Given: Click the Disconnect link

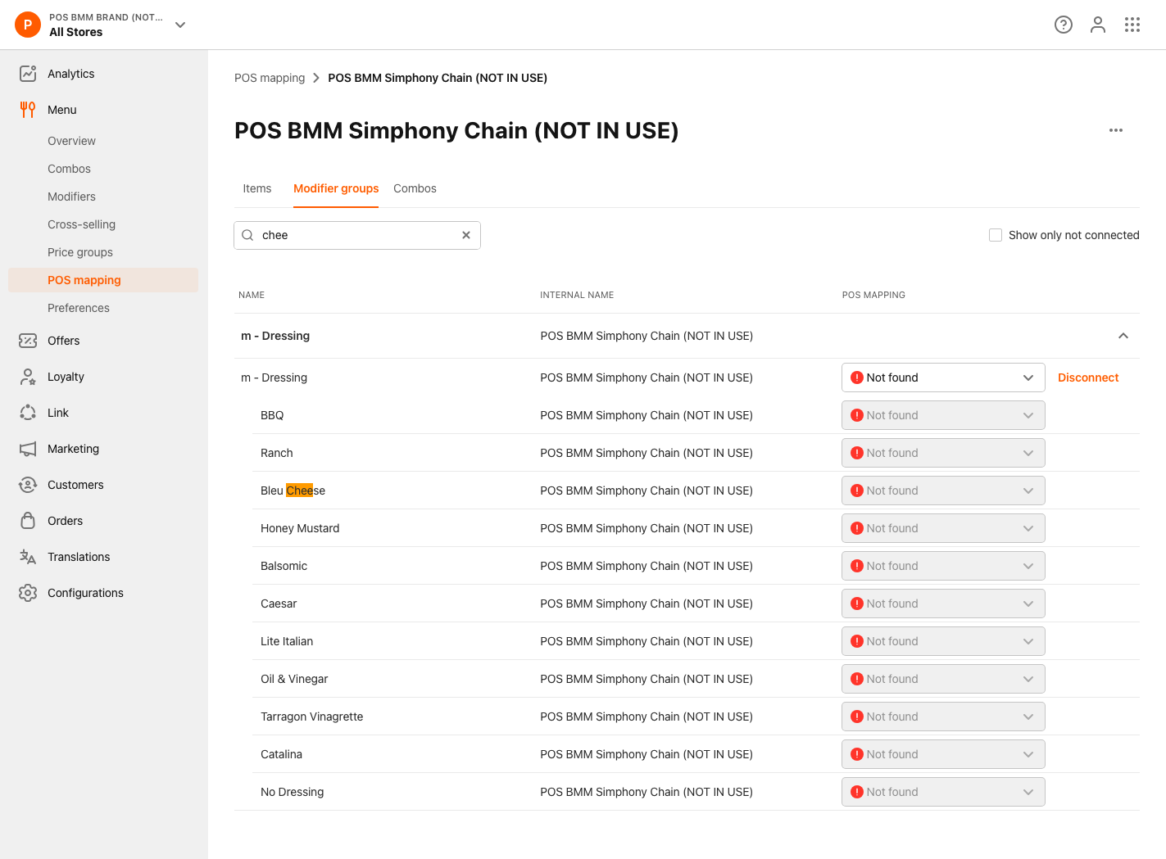Looking at the screenshot, I should 1087,378.
